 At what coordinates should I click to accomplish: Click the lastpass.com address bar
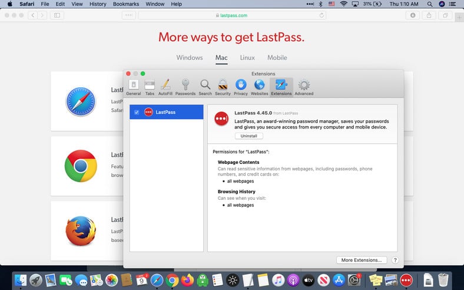pyautogui.click(x=232, y=15)
